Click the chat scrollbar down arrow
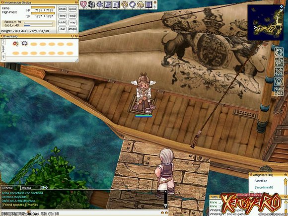Viewport: 288px width, 216px height. point(166,207)
